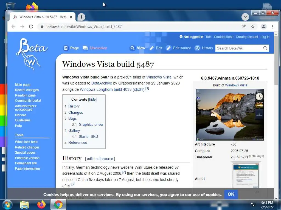Click the browser forward arrow
The height and width of the screenshot is (210, 281).
pos(22,27)
